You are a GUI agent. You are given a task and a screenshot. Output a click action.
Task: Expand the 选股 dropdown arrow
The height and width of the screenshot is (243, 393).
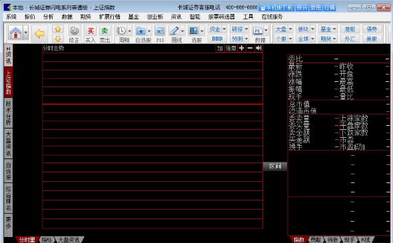pyautogui.click(x=202, y=31)
